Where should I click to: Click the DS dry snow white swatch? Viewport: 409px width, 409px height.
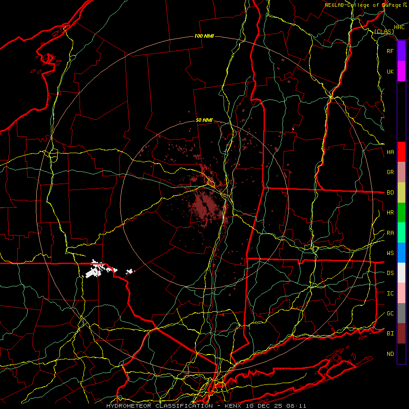(401, 273)
